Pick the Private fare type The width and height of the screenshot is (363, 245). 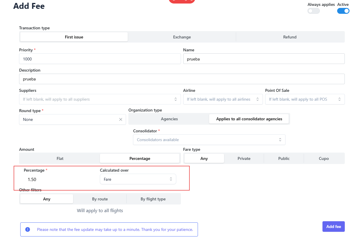click(244, 158)
